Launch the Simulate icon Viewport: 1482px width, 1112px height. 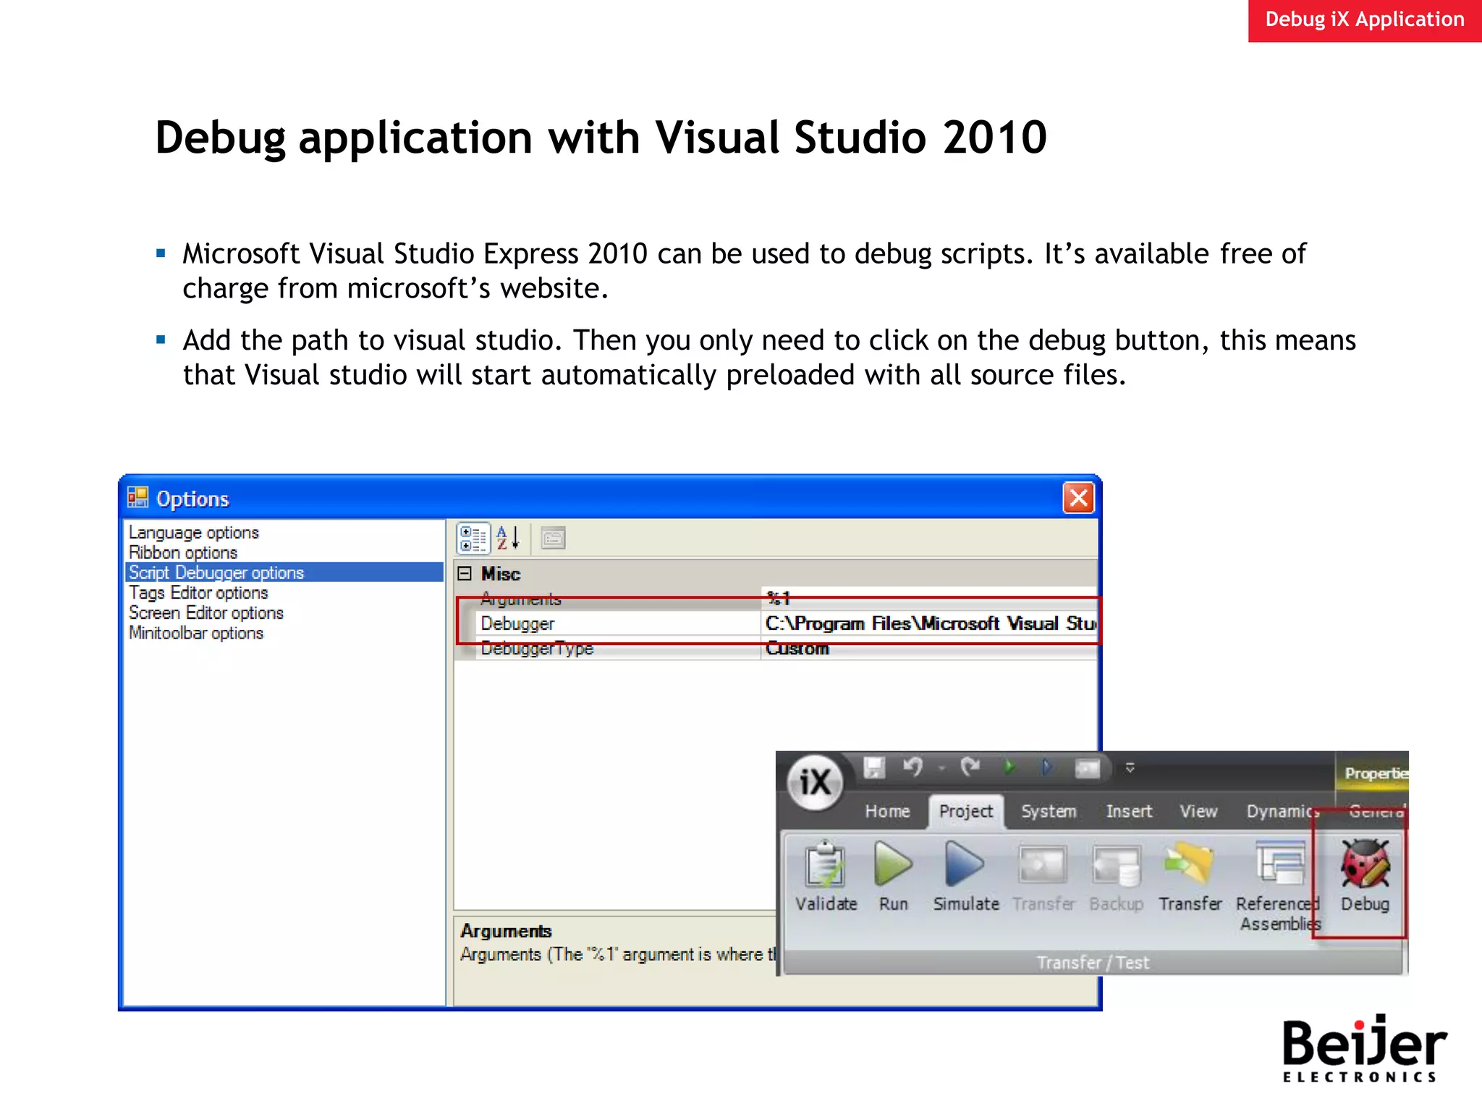coord(965,876)
